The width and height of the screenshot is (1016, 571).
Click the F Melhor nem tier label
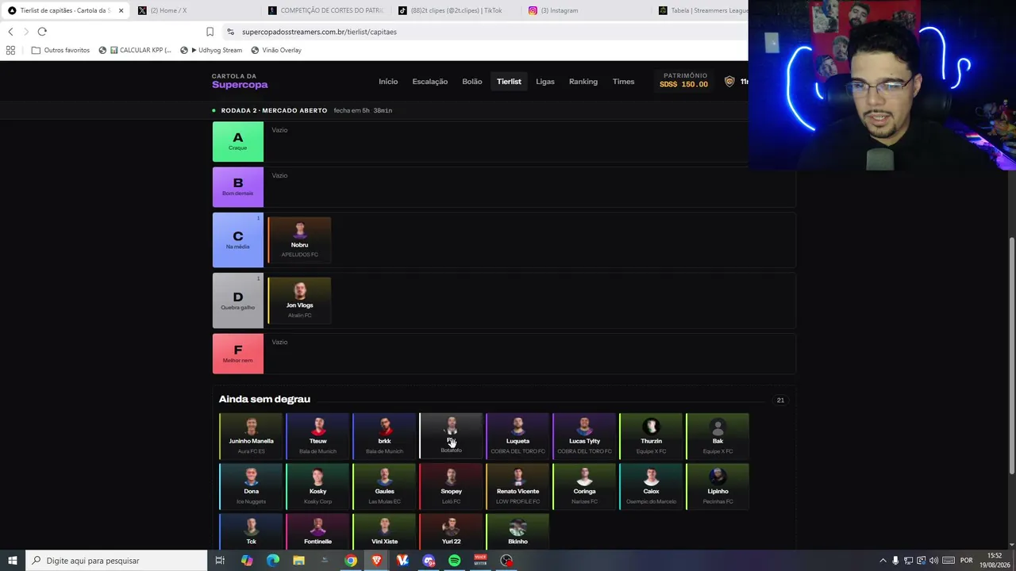[238, 354]
